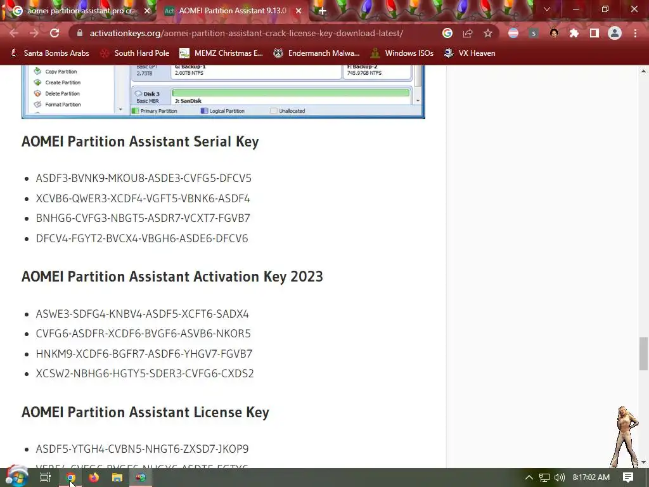Open the gray S extension icon

coord(534,33)
